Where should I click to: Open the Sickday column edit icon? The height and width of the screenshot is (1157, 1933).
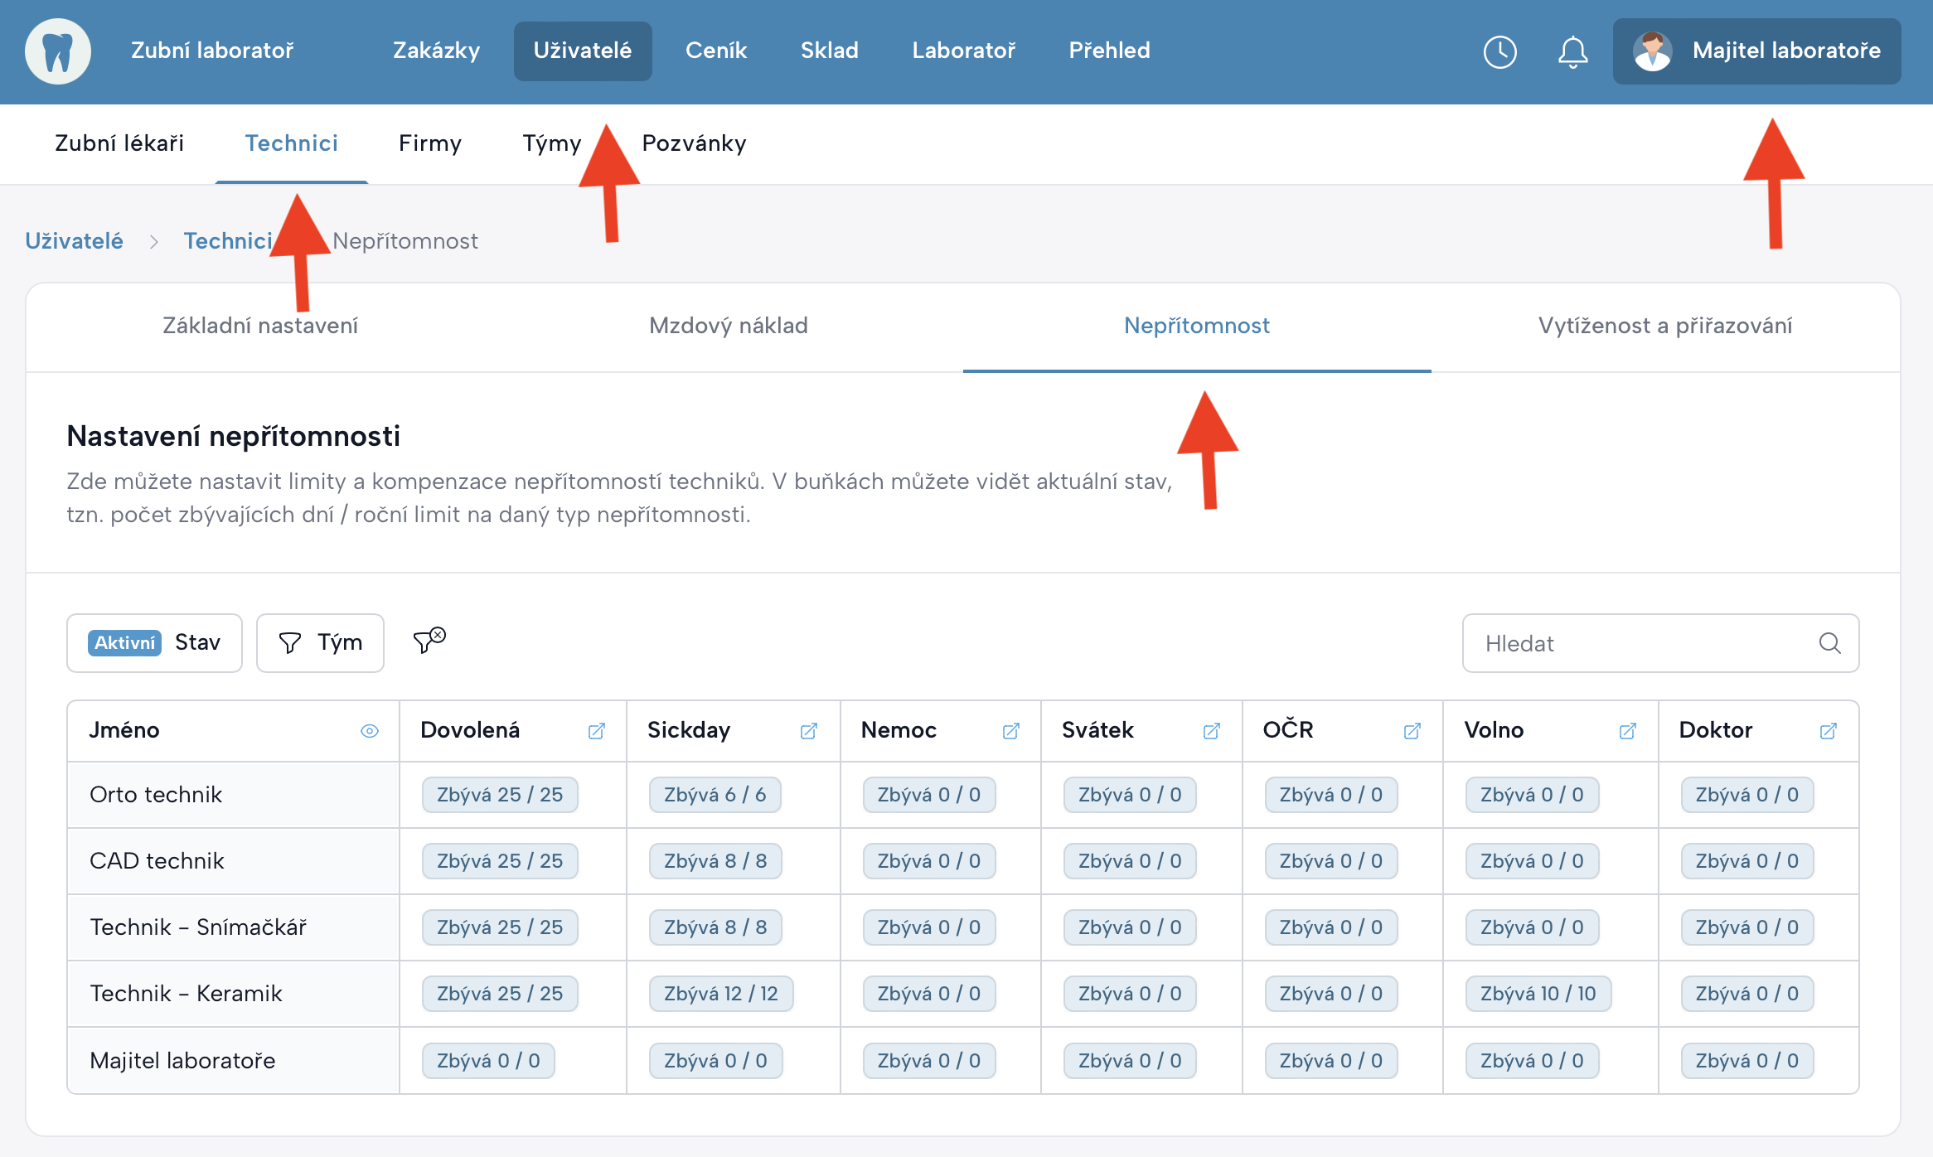[x=808, y=731]
